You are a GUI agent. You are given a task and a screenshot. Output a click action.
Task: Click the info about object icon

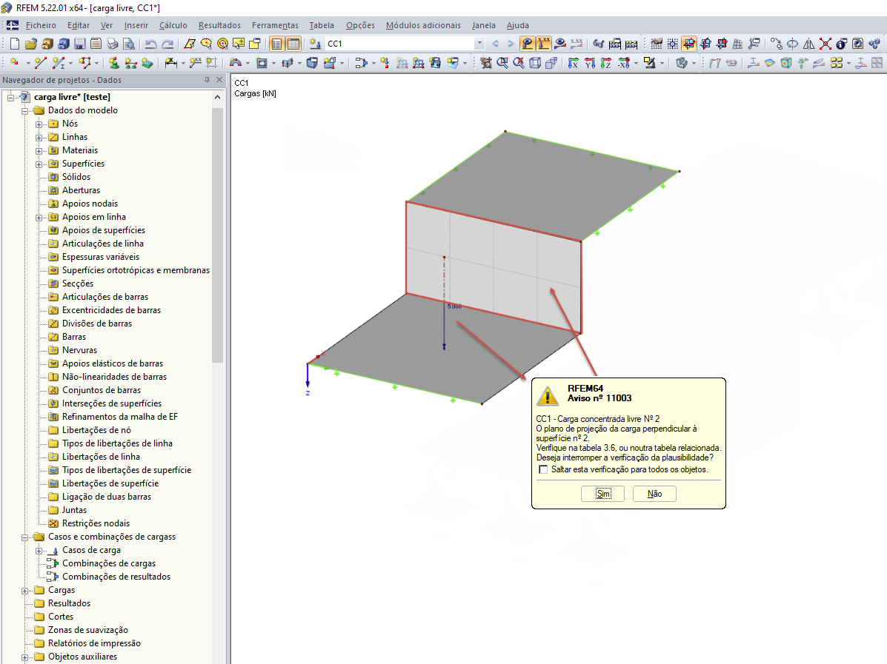[841, 44]
